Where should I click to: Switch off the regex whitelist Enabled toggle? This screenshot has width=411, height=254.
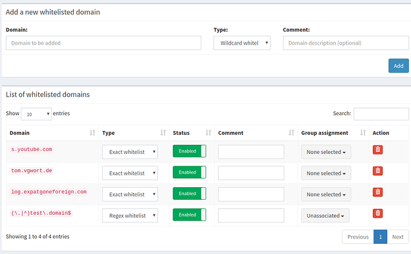[189, 215]
